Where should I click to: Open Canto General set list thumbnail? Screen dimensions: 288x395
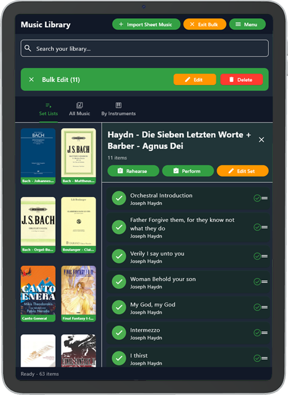38,294
